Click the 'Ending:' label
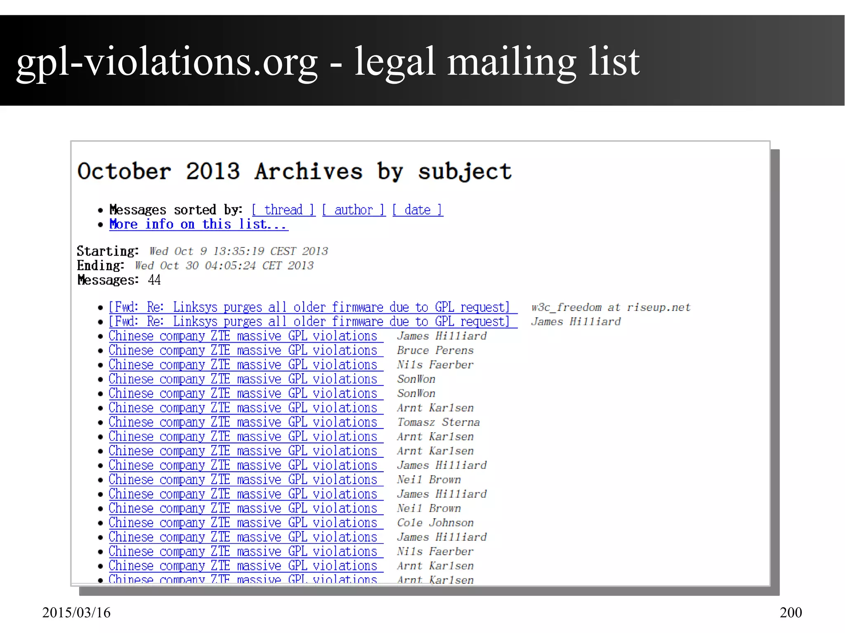845x633 pixels. (x=100, y=266)
